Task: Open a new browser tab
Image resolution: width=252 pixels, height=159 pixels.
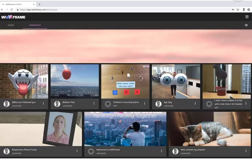Action: click(x=39, y=4)
